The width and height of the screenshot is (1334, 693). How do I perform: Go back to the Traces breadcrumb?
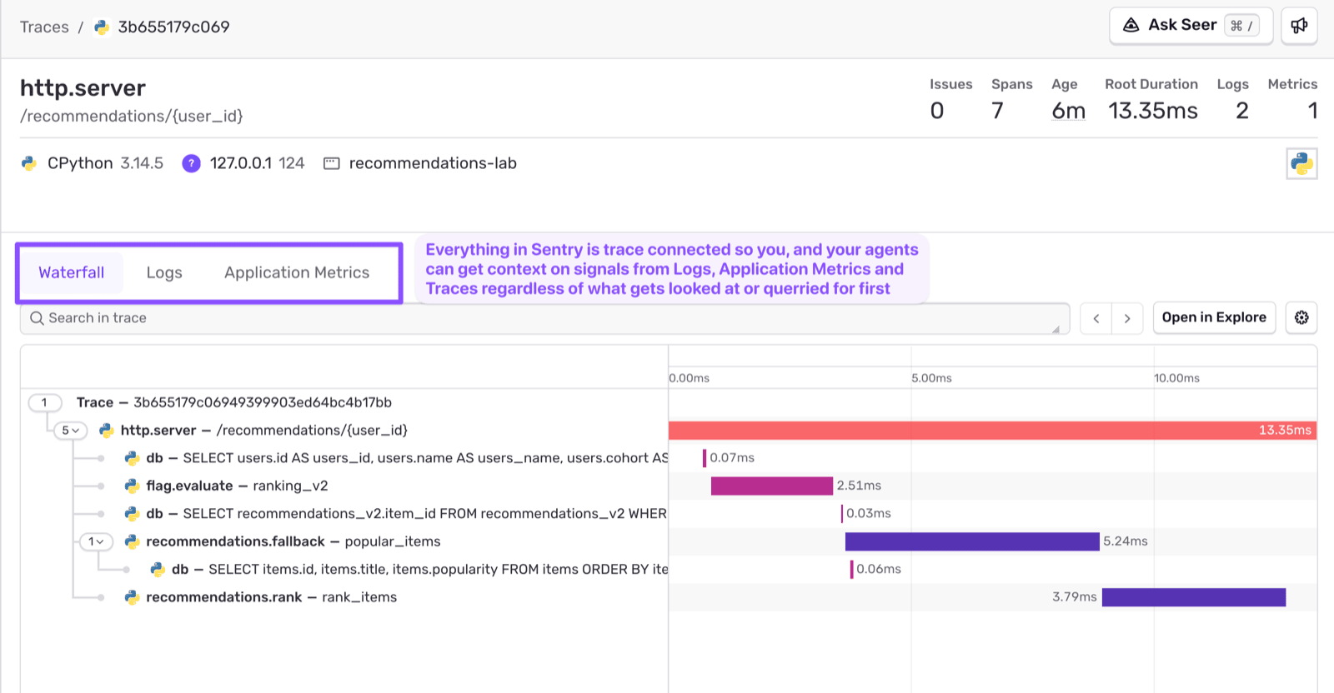44,27
